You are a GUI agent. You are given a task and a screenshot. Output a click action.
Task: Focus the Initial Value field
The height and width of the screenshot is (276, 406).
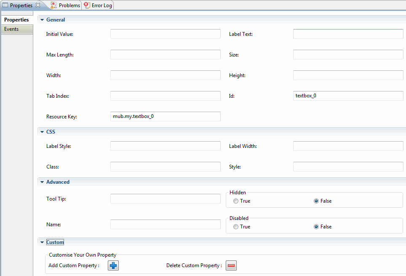(166, 34)
